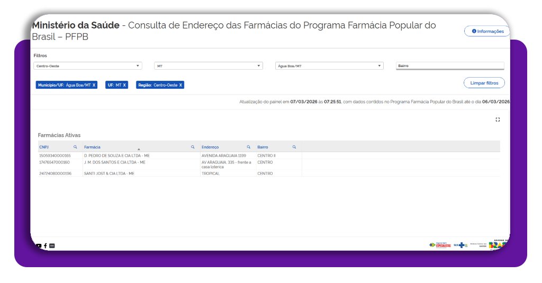Open the YouTube icon in footer
Screen dimensions: 542x283
39,246
